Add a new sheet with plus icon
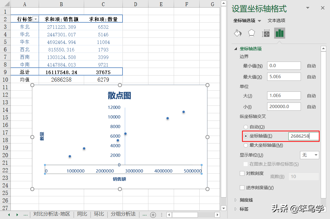The height and width of the screenshot is (219, 330). (x=153, y=215)
